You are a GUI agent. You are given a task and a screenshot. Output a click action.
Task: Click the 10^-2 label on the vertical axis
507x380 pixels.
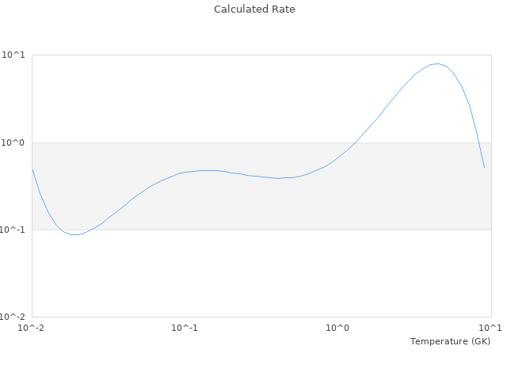[x=13, y=317]
